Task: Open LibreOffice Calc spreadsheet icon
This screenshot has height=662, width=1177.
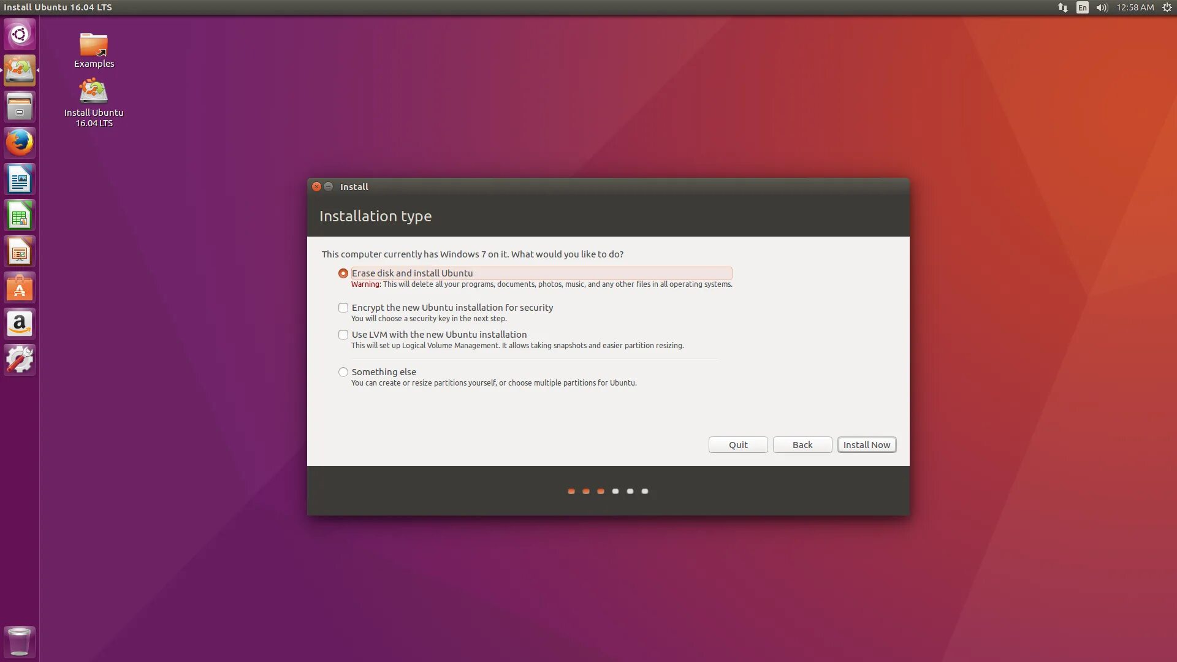Action: click(x=20, y=216)
